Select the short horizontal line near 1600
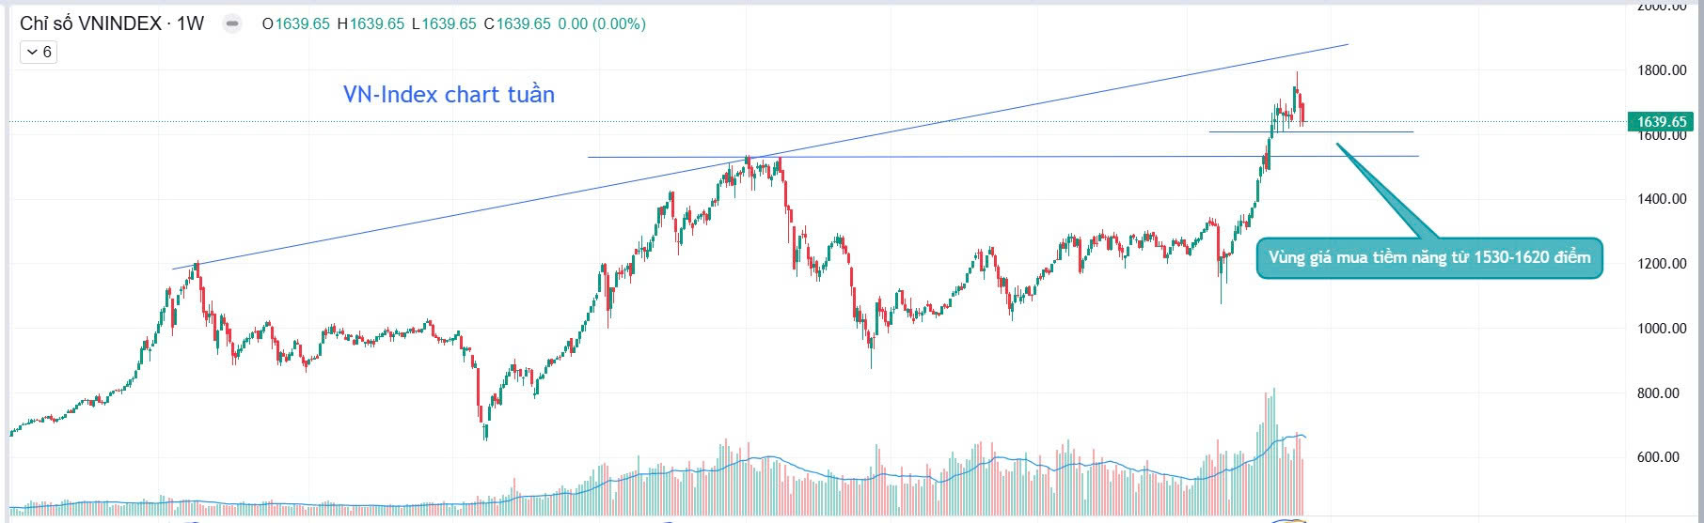 coord(1364,131)
